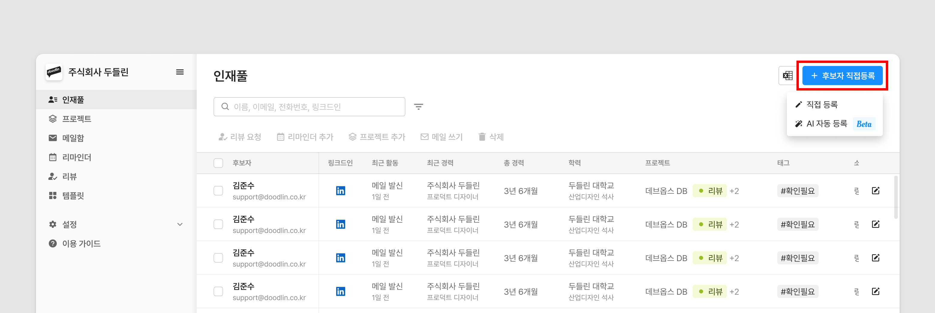935x313 pixels.
Task: Click the doodlin company logo
Action: pos(54,72)
